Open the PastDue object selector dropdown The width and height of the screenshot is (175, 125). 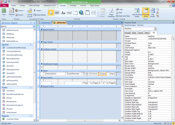click(155, 29)
